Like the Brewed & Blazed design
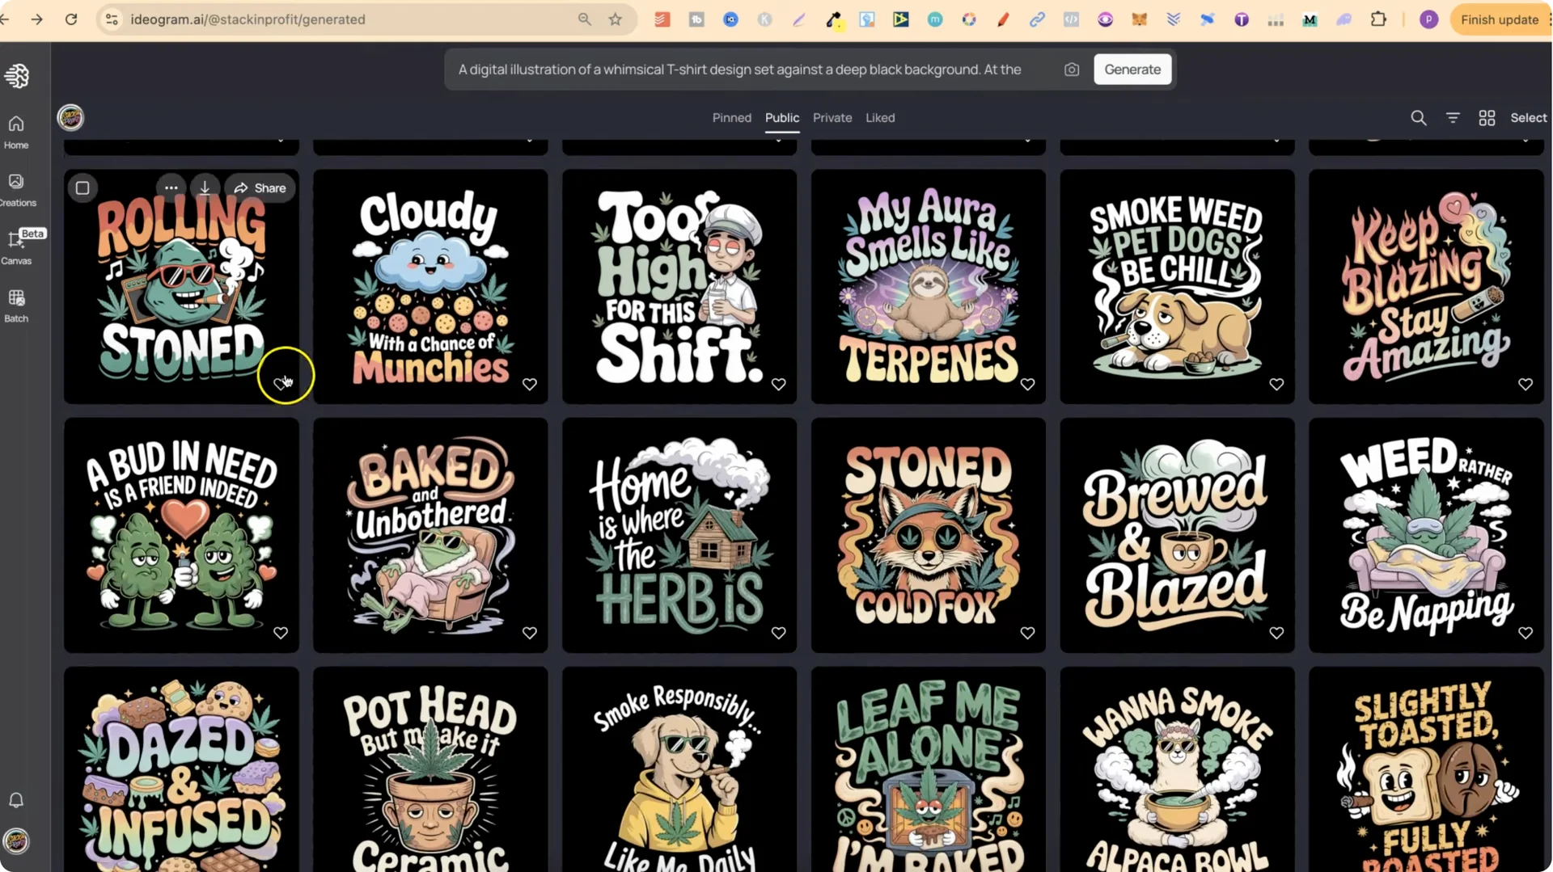Screen dimensions: 1553x872 click(x=1276, y=633)
